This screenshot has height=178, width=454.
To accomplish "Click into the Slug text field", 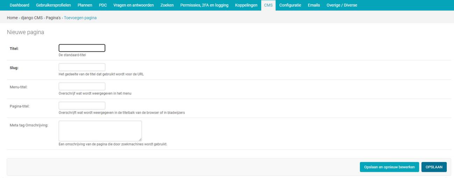I will click(82, 67).
